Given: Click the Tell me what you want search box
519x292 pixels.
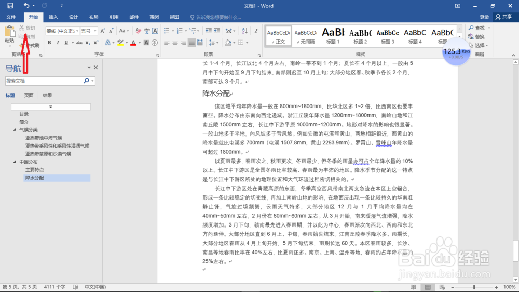Looking at the screenshot, I should pos(215,17).
